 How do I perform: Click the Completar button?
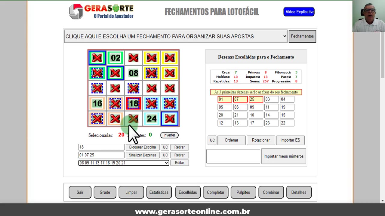click(x=215, y=192)
